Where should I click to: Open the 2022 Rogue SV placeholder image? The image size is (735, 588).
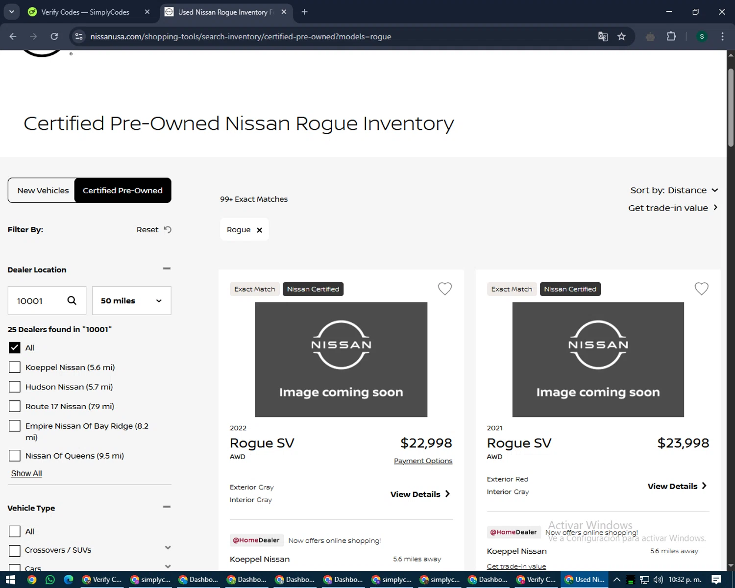[x=341, y=360]
